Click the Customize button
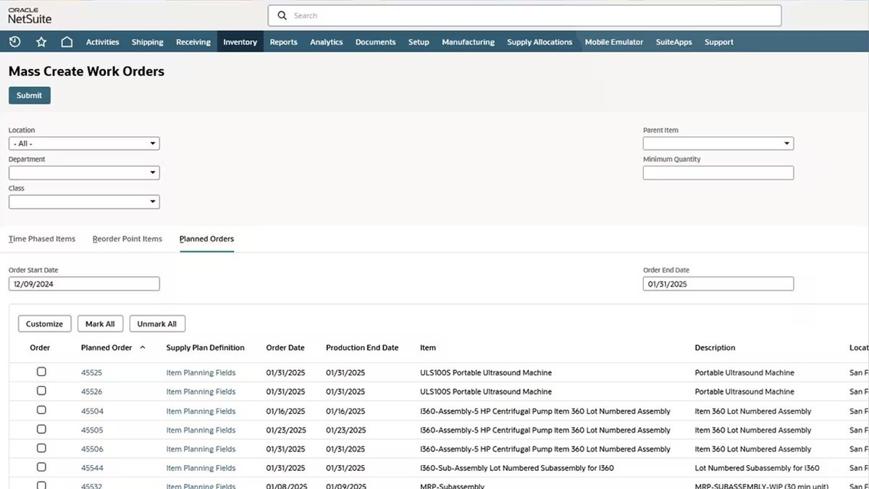The image size is (869, 489). pos(44,324)
